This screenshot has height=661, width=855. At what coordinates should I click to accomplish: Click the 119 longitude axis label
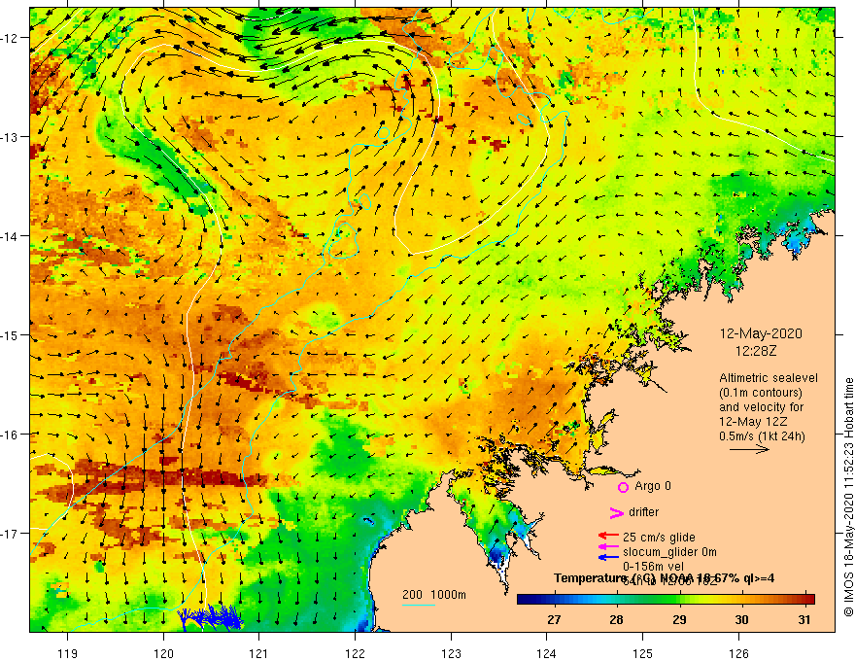[68, 653]
